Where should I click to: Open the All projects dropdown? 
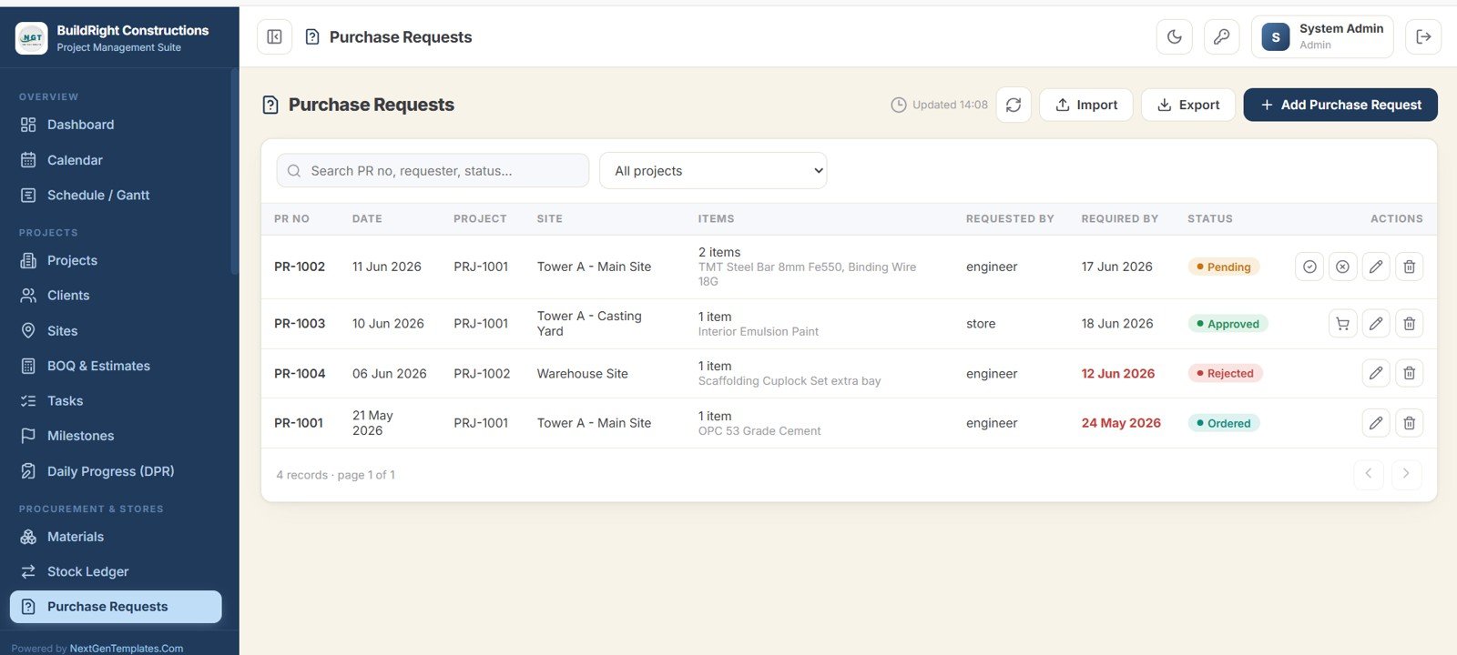tap(713, 171)
